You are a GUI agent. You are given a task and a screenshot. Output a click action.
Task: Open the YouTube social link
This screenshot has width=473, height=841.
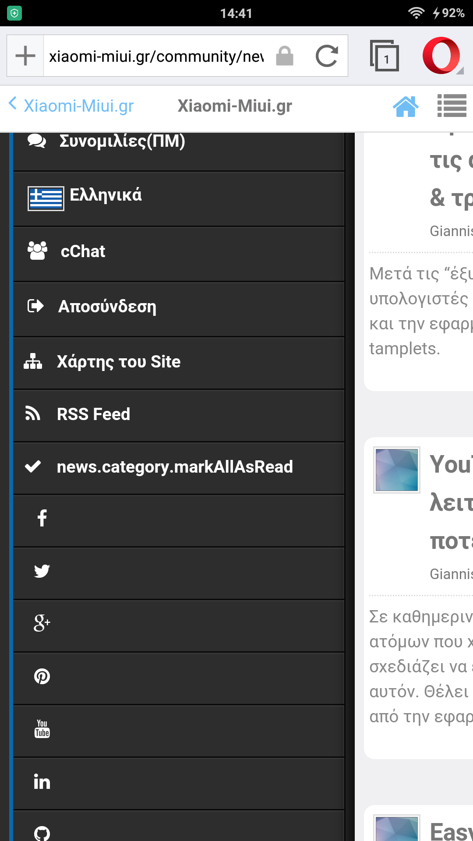point(42,729)
